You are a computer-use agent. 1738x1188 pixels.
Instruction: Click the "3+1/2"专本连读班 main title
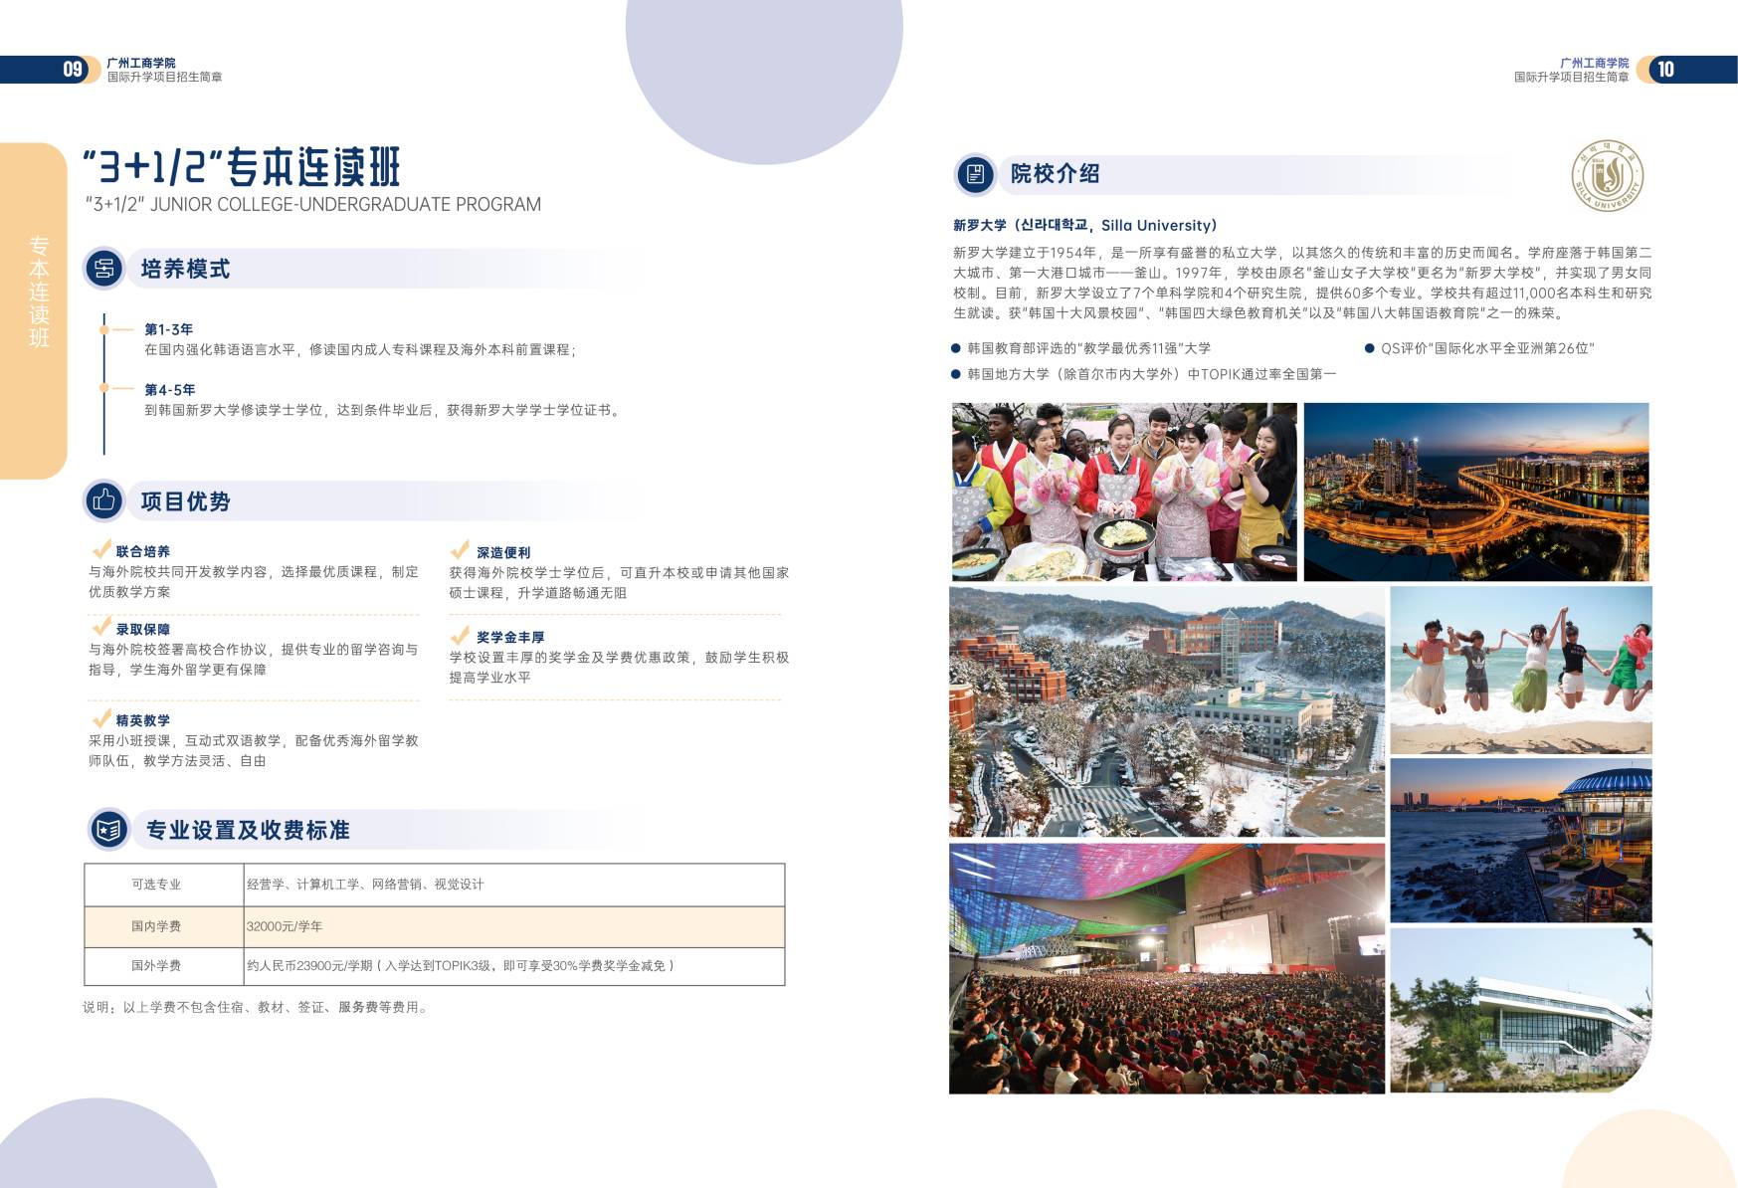pyautogui.click(x=242, y=167)
